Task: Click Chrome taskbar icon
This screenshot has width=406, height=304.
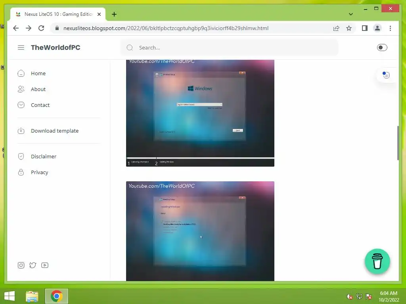Action: (57, 296)
